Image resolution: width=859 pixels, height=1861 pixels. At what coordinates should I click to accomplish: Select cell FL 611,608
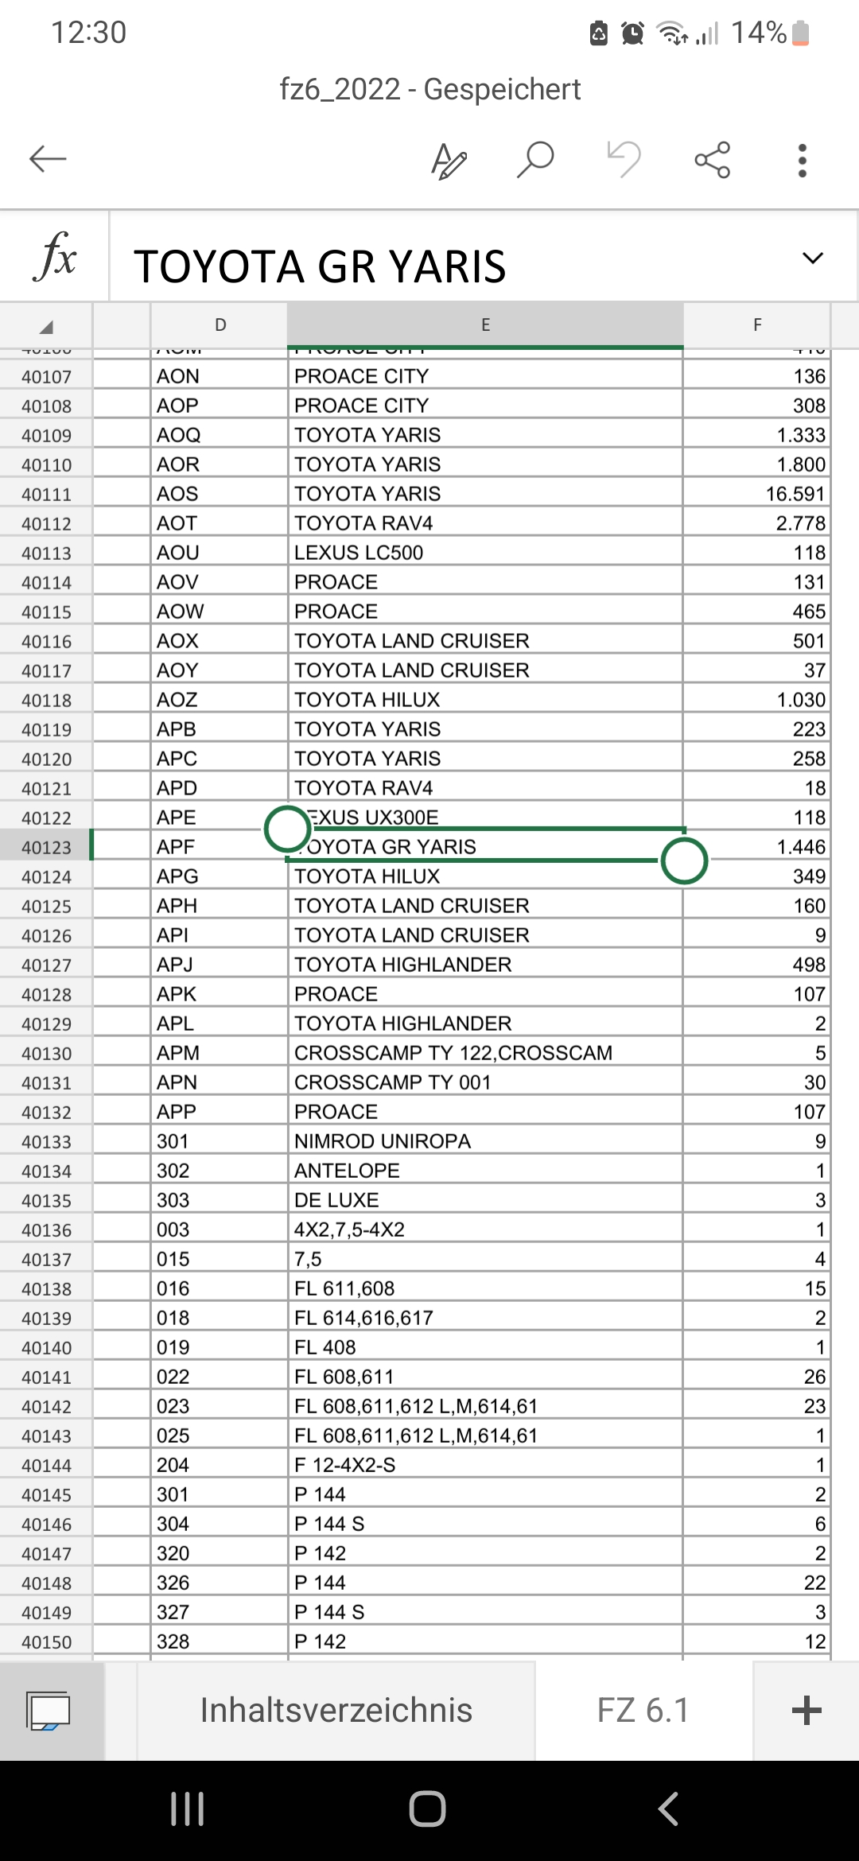click(485, 1288)
